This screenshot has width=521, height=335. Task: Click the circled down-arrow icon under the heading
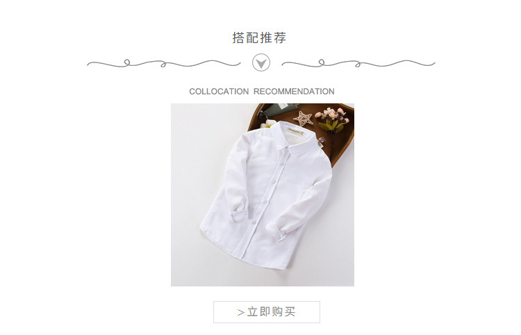tap(260, 62)
